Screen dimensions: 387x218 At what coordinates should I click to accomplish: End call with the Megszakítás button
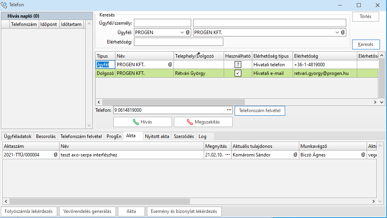point(203,122)
